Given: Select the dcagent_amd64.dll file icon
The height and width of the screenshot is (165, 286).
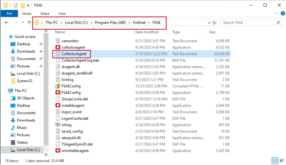Looking at the screenshot, I should pyautogui.click(x=58, y=73).
